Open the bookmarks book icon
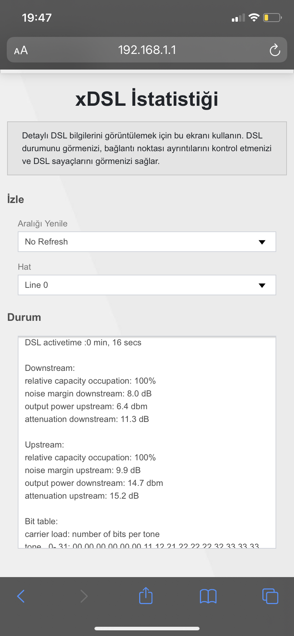294x636 pixels. 208,596
